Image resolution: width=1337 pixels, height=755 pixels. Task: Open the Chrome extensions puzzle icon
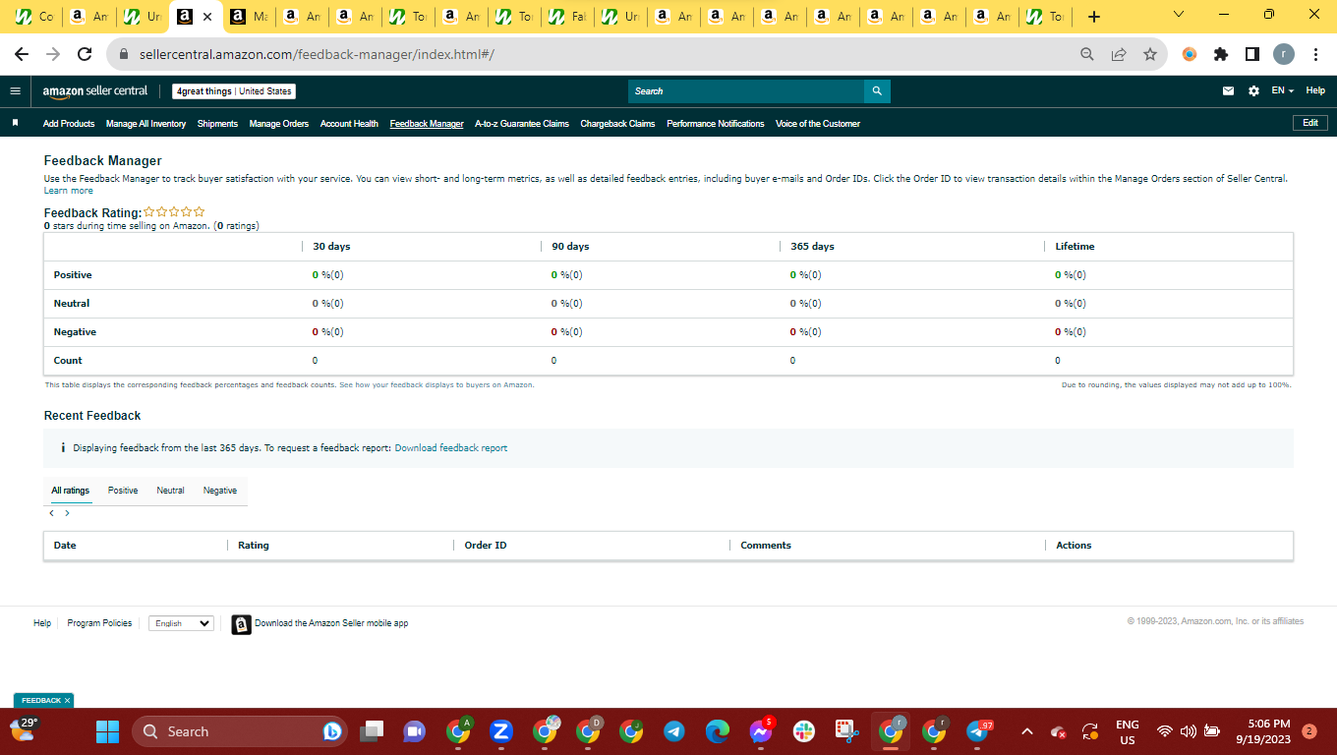click(1221, 54)
